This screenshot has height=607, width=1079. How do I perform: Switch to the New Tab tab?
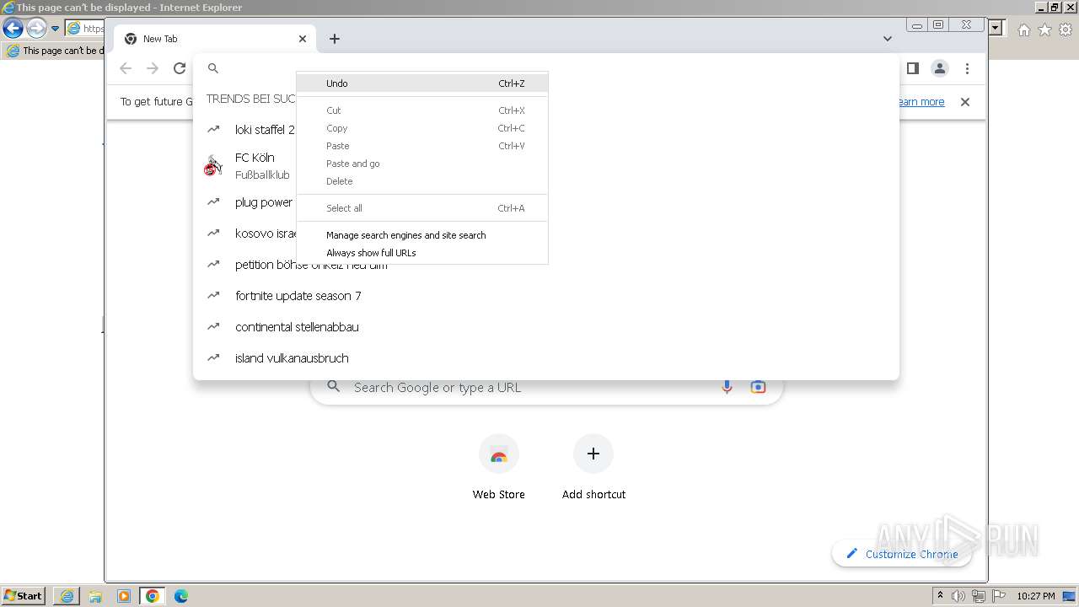point(215,39)
